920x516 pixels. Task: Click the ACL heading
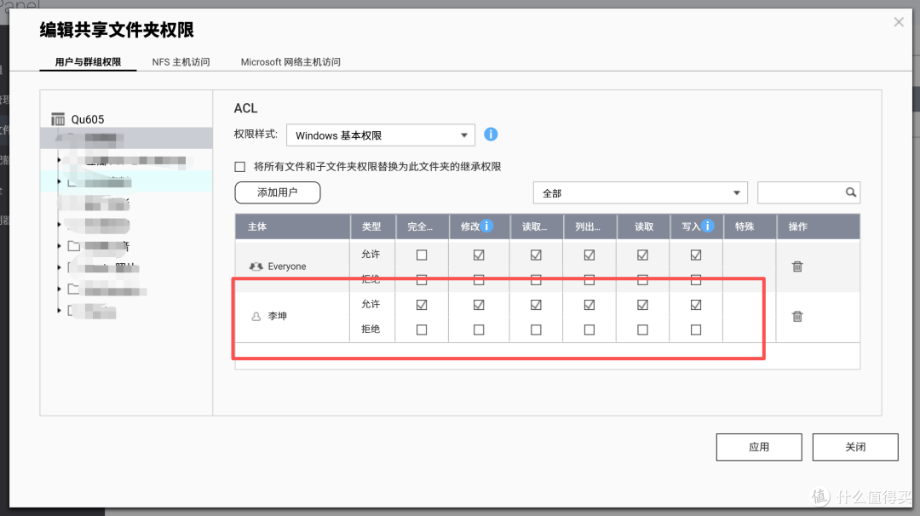tap(245, 108)
